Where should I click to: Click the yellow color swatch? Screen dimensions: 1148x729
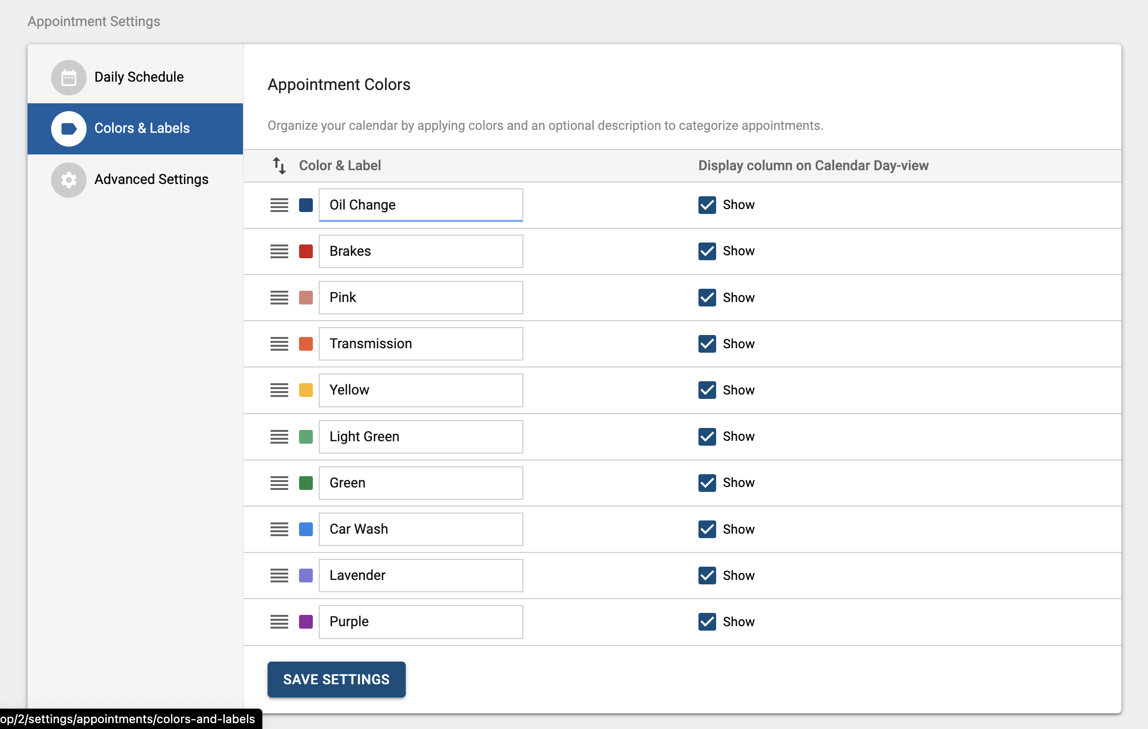tap(306, 390)
